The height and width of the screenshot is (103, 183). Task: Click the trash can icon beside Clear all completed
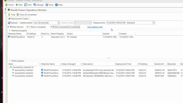(x=18, y=15)
